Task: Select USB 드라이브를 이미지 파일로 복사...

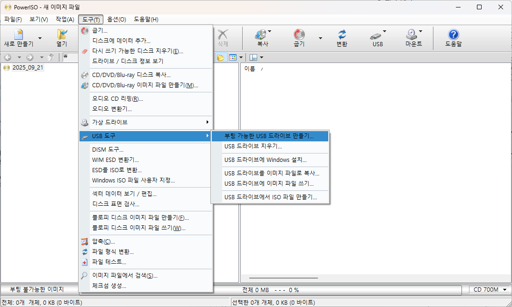Action: [x=270, y=174]
